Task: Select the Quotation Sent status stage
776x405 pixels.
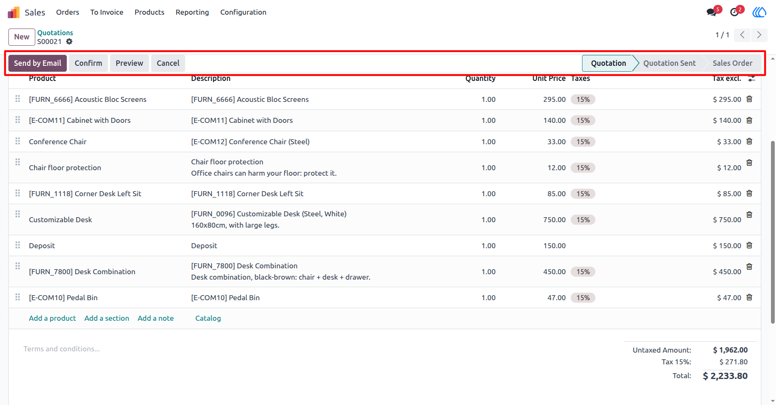Action: pyautogui.click(x=669, y=63)
